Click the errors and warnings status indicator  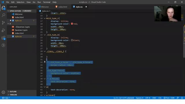click(x=6, y=98)
